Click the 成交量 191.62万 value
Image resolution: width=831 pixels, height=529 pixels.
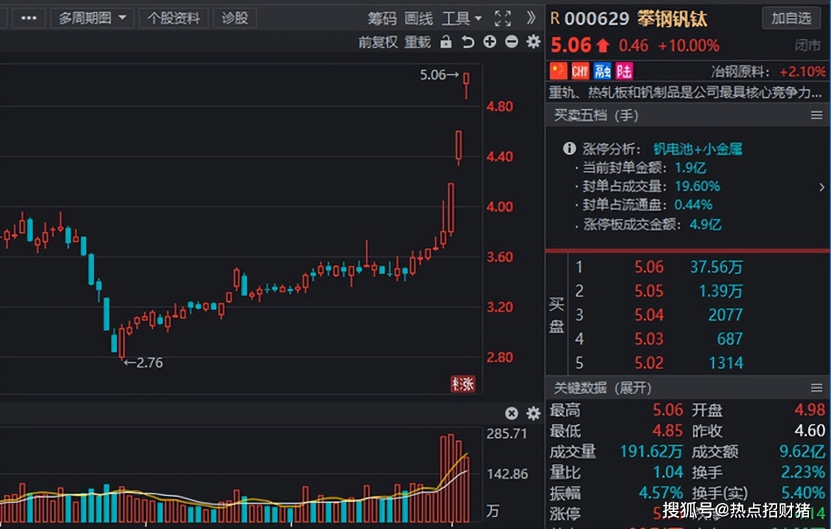pos(651,452)
